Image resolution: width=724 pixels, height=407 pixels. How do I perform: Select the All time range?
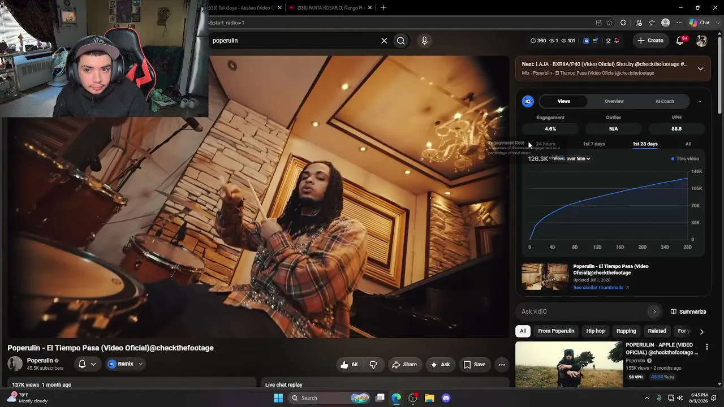click(688, 144)
